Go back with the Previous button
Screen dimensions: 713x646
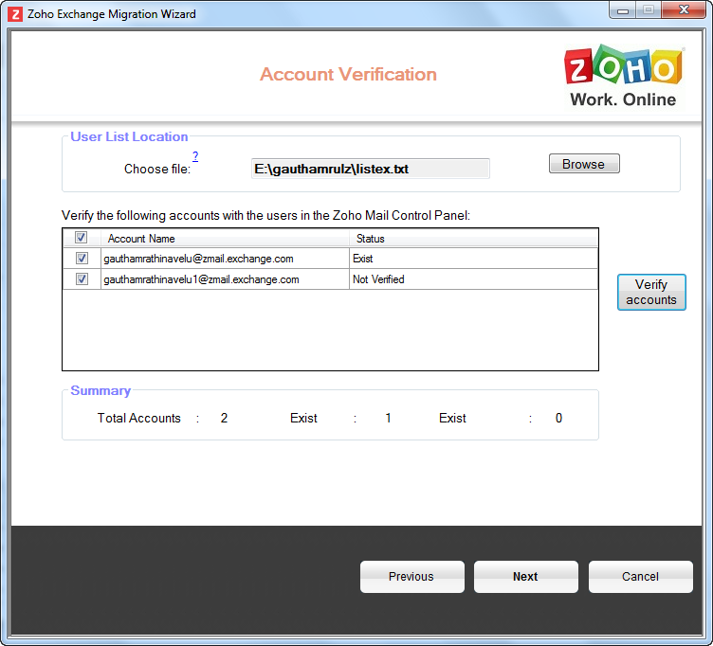coord(411,577)
